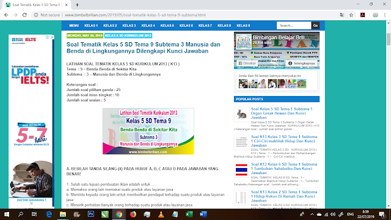Viewport: 391px width, 220px height.
Task: Open the ad info icon on IELTS ad
Action: pyautogui.click(x=47, y=37)
